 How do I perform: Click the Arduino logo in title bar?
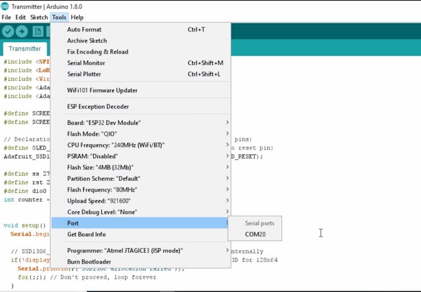(x=5, y=6)
